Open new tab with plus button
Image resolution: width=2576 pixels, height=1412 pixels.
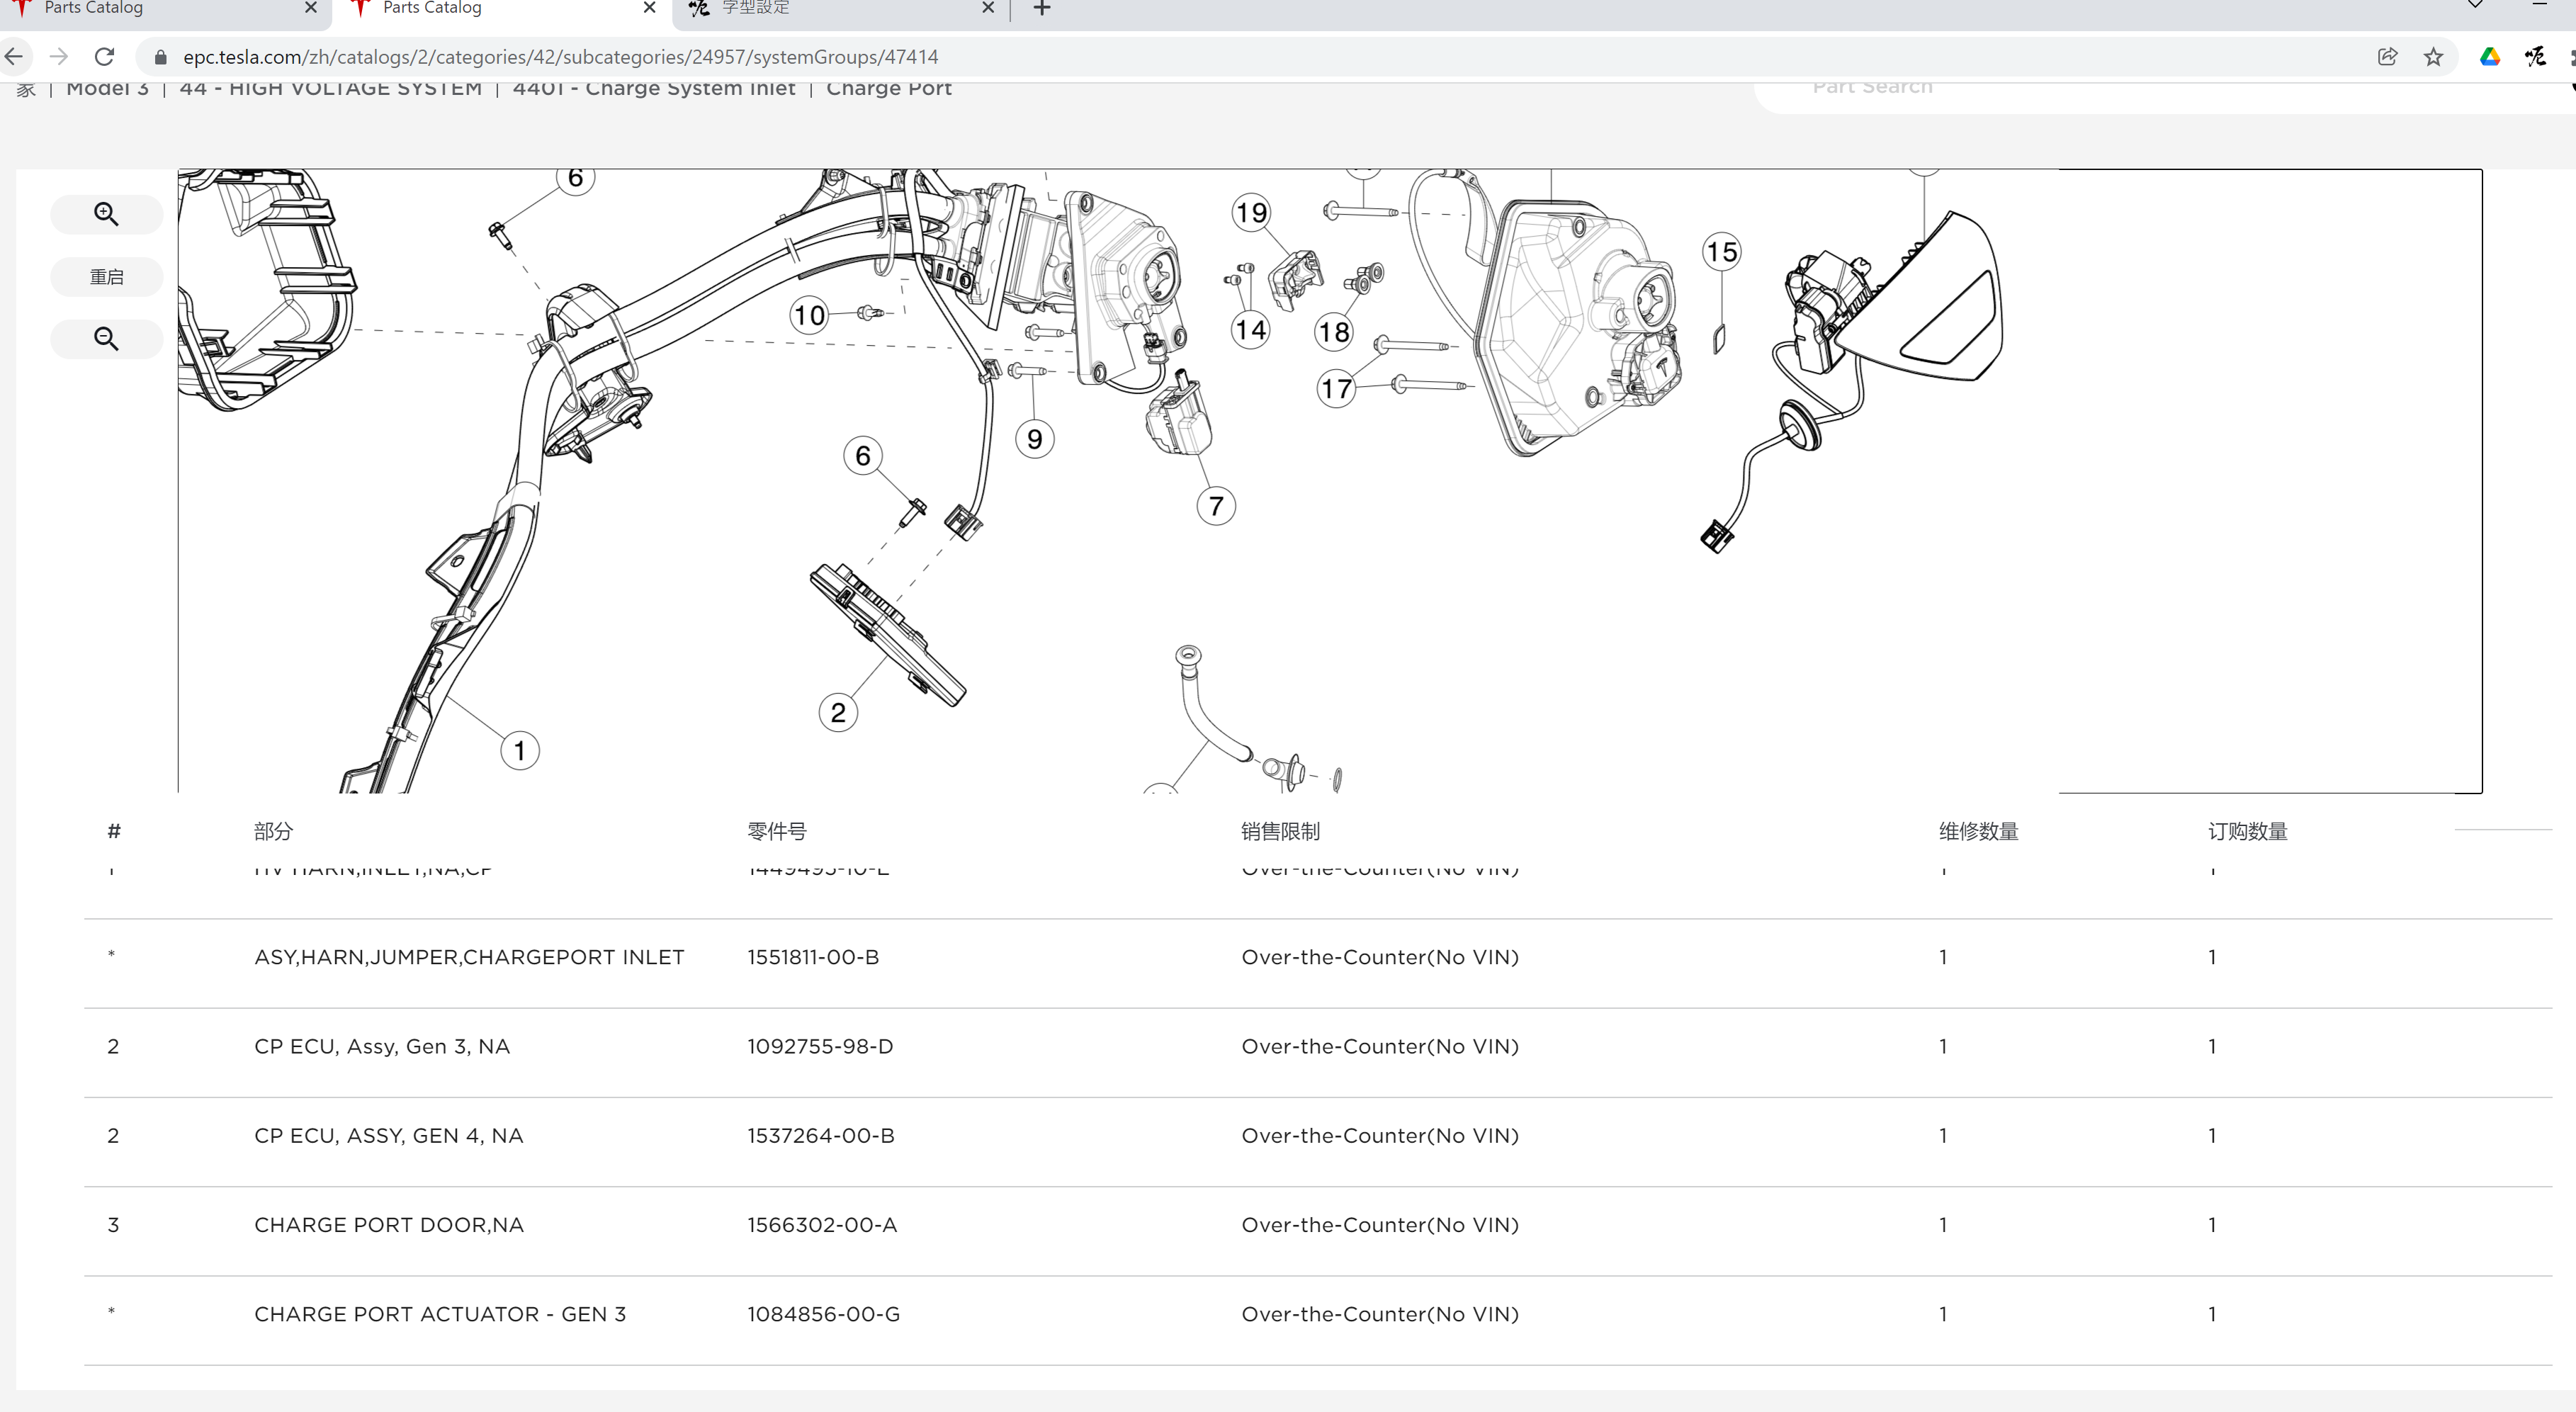click(1041, 9)
